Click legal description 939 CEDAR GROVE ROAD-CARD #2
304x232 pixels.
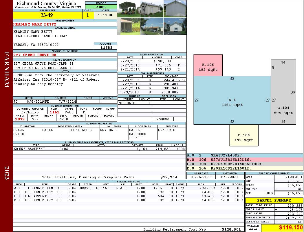43,68
